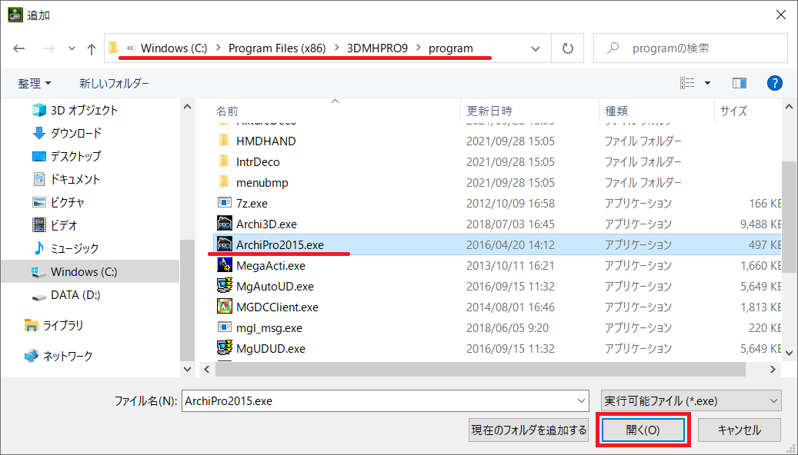Select the MGDCClient.exe file name
This screenshot has height=455, width=798.
point(277,307)
